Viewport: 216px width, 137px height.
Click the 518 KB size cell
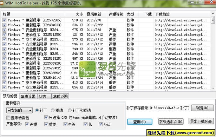click(78, 20)
